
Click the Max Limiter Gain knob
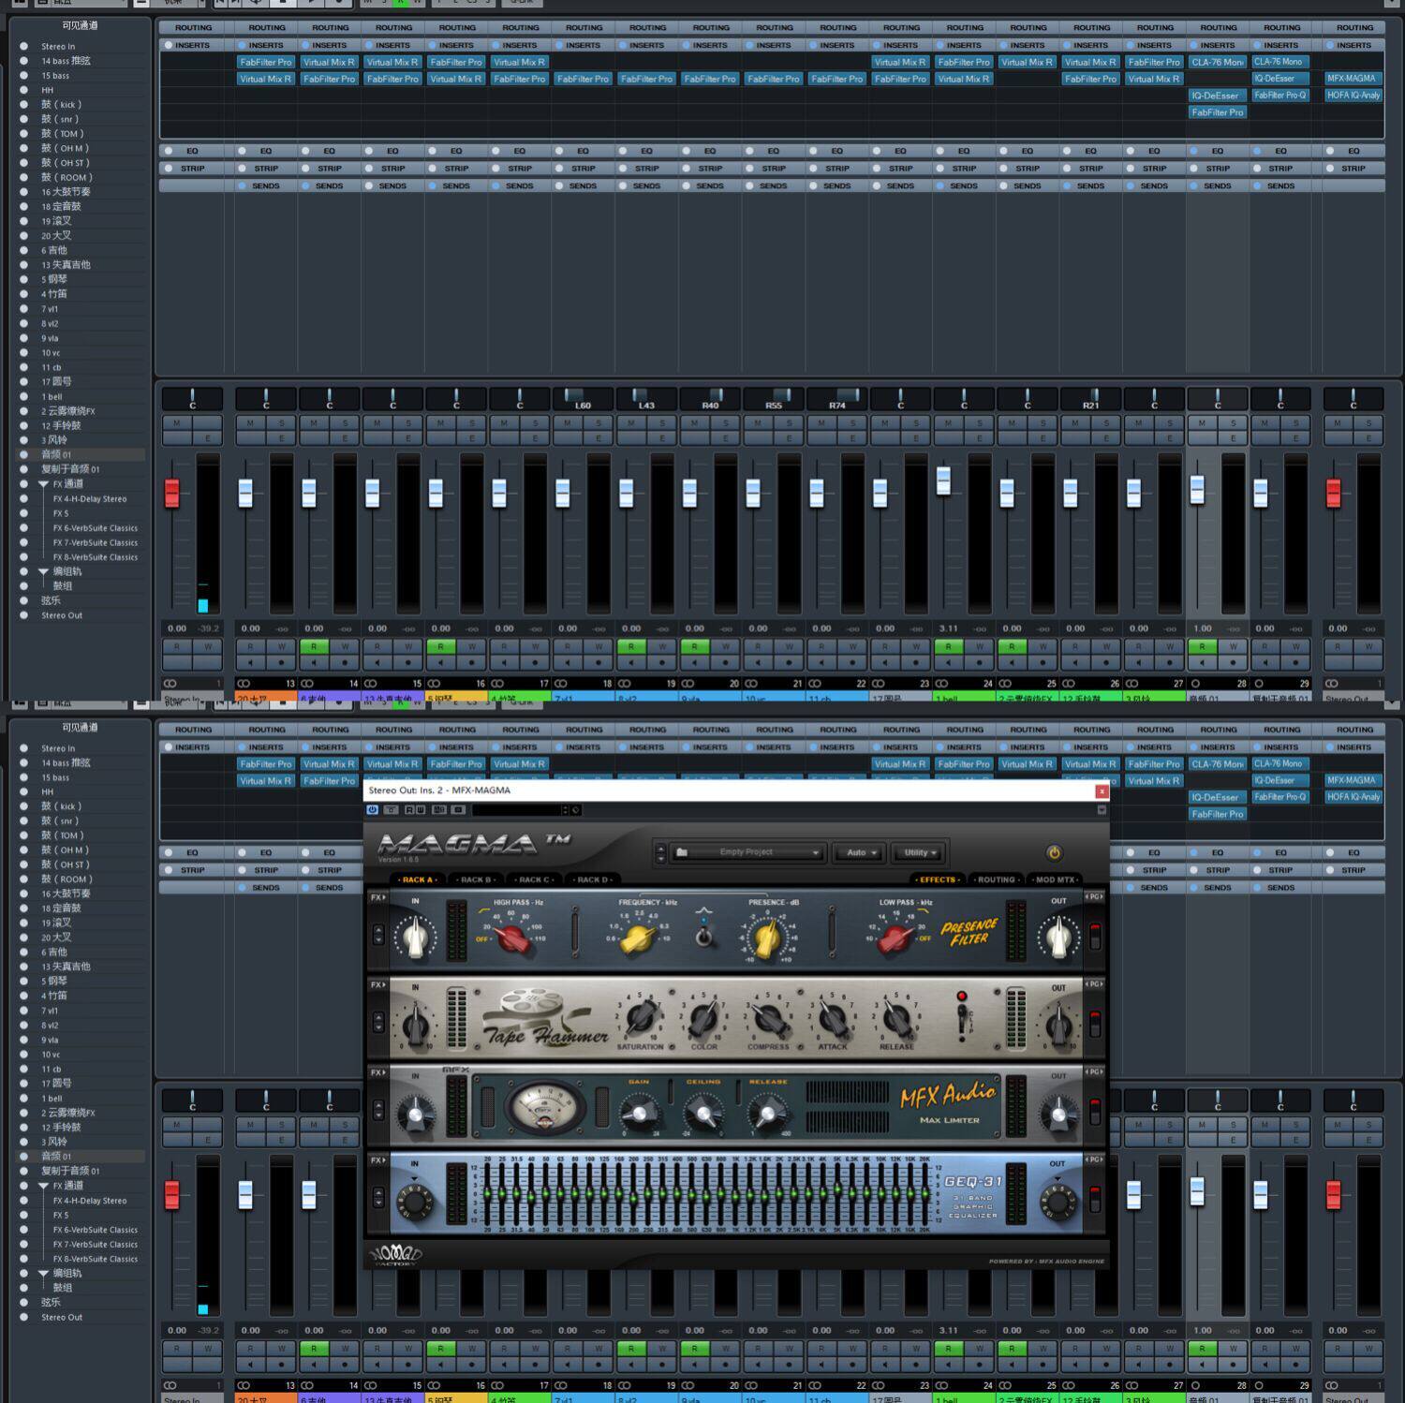click(x=639, y=1114)
